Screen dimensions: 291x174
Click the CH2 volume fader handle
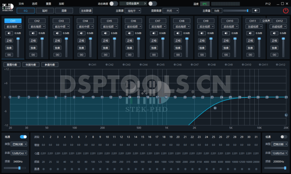point(42,39)
